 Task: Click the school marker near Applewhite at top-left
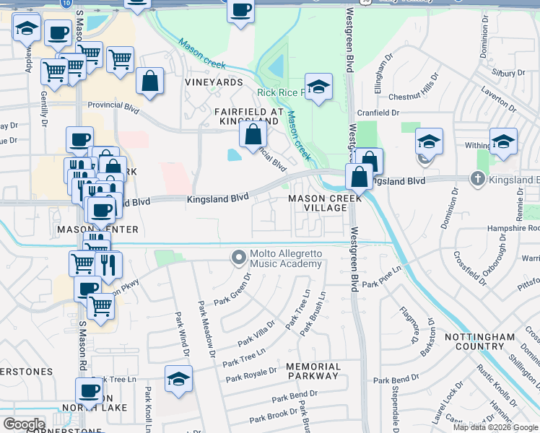(x=27, y=30)
